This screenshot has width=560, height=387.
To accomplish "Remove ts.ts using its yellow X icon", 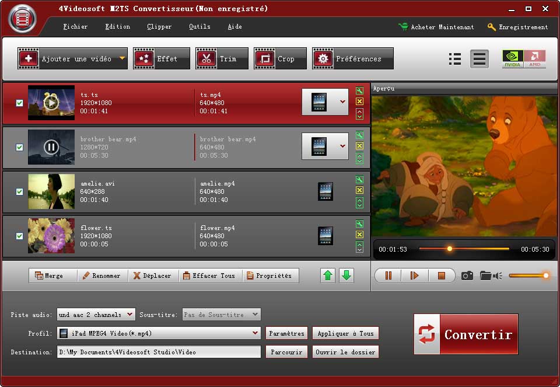I will (x=359, y=102).
